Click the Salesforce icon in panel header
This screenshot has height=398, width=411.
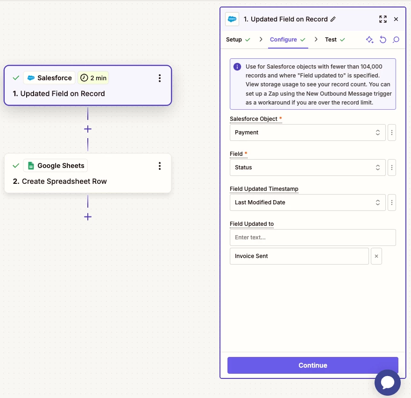(x=232, y=19)
